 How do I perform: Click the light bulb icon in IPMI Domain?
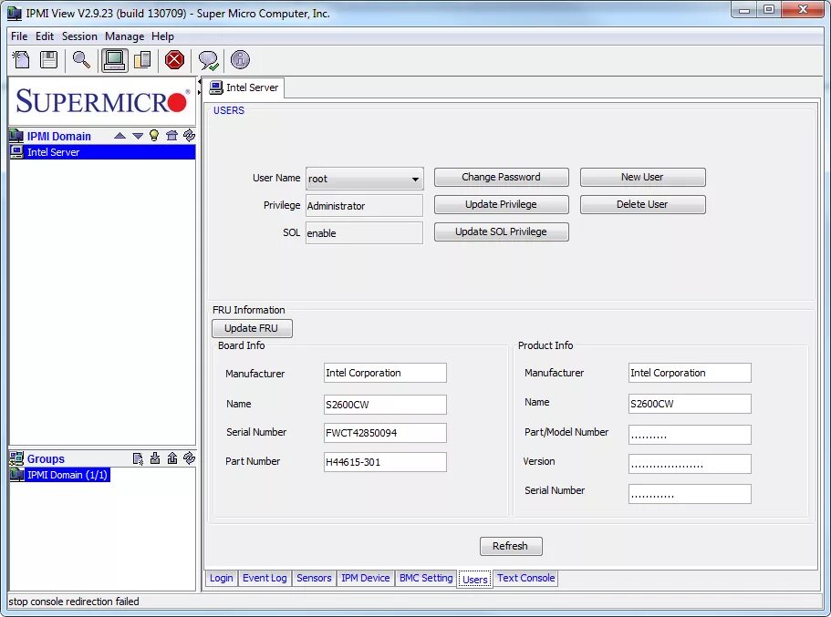(154, 135)
